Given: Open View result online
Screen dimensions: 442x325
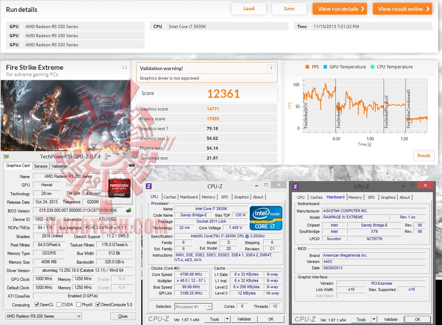Looking at the screenshot, I should click(403, 9).
